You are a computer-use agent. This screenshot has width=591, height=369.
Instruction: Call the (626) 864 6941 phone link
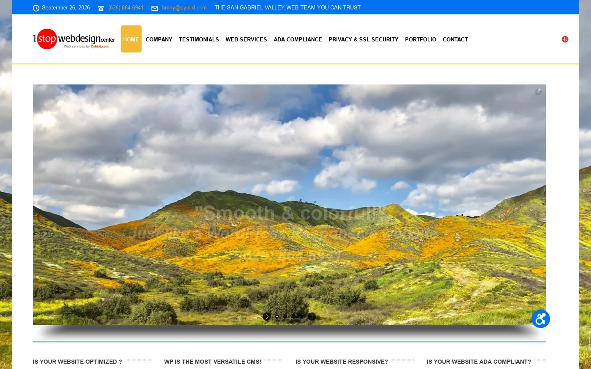[126, 8]
